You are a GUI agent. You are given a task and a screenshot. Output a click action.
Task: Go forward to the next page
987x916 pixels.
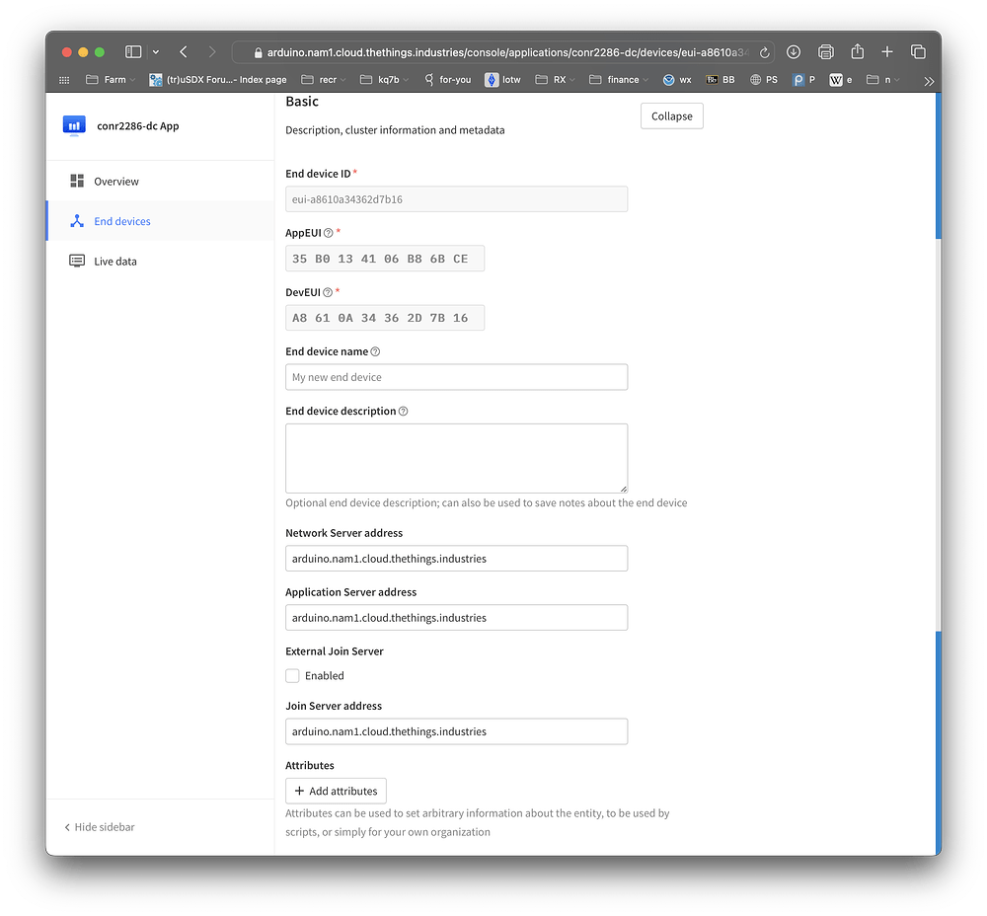tap(212, 51)
